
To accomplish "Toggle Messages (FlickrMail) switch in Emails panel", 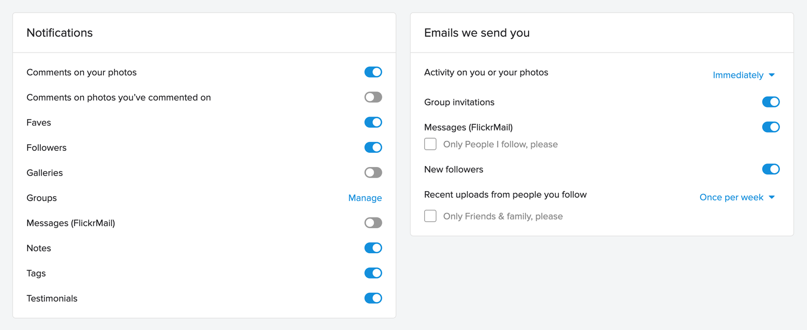I will tap(771, 127).
